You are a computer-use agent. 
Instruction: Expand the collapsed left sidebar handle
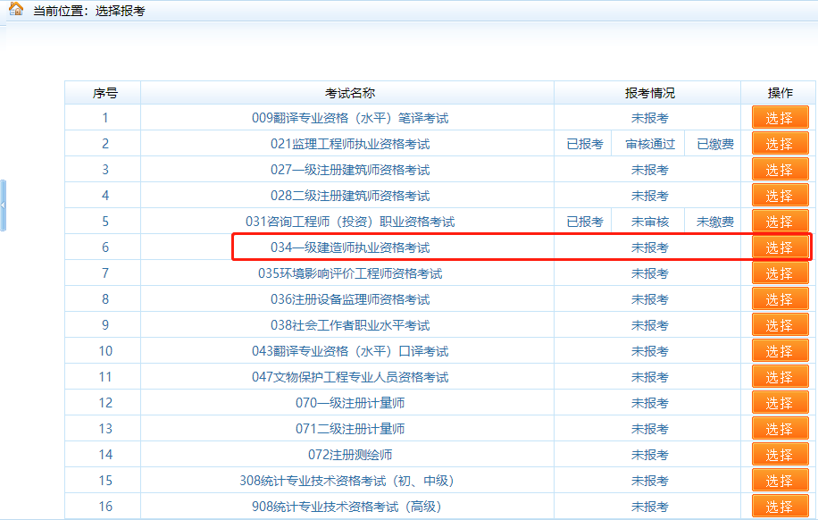(x=3, y=205)
